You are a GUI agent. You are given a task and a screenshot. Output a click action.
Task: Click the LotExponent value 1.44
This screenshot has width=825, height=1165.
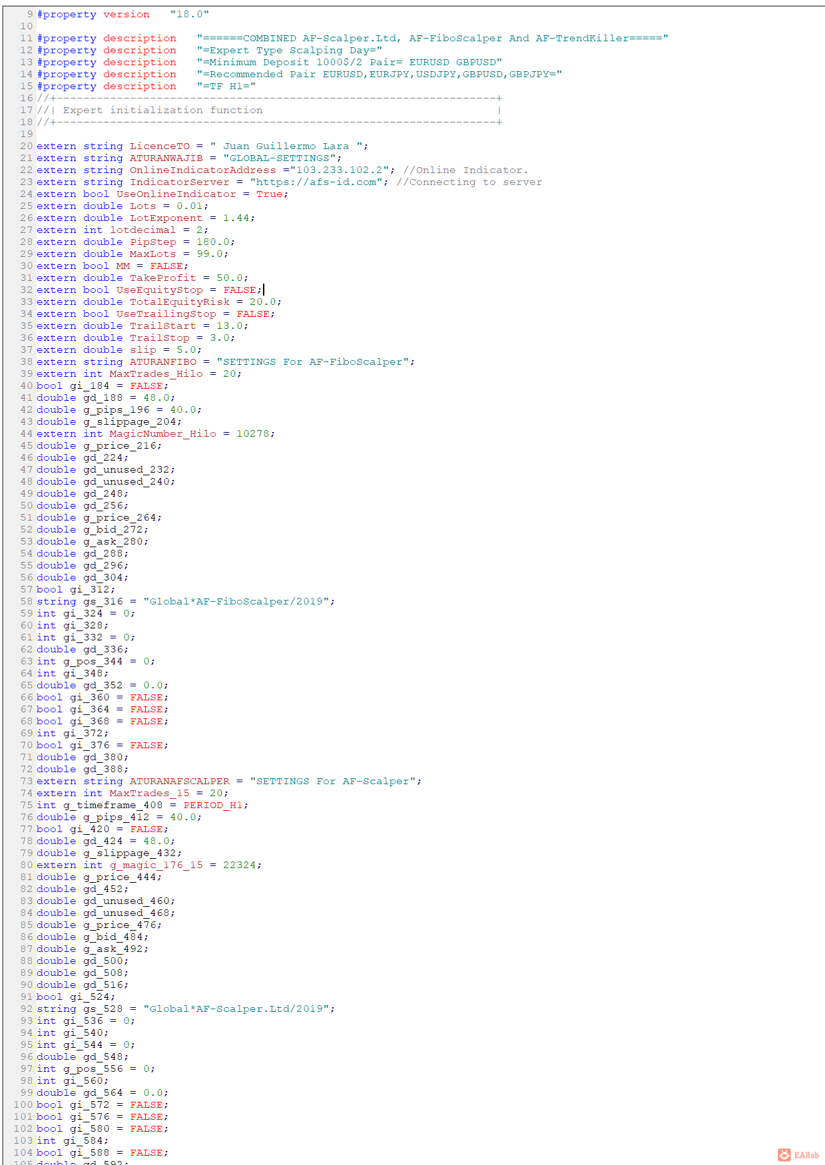tap(236, 218)
